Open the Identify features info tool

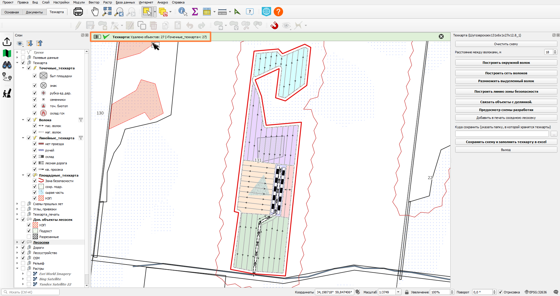[x=183, y=12]
